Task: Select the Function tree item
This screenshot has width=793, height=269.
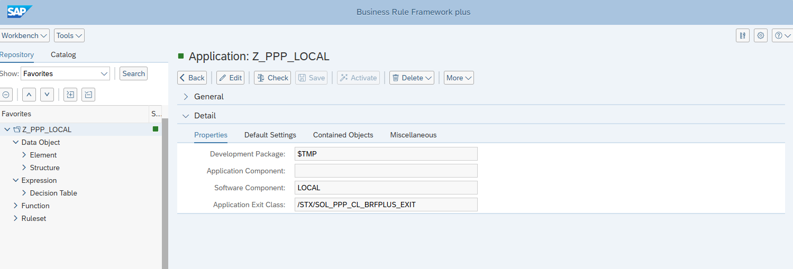Action: coord(35,206)
